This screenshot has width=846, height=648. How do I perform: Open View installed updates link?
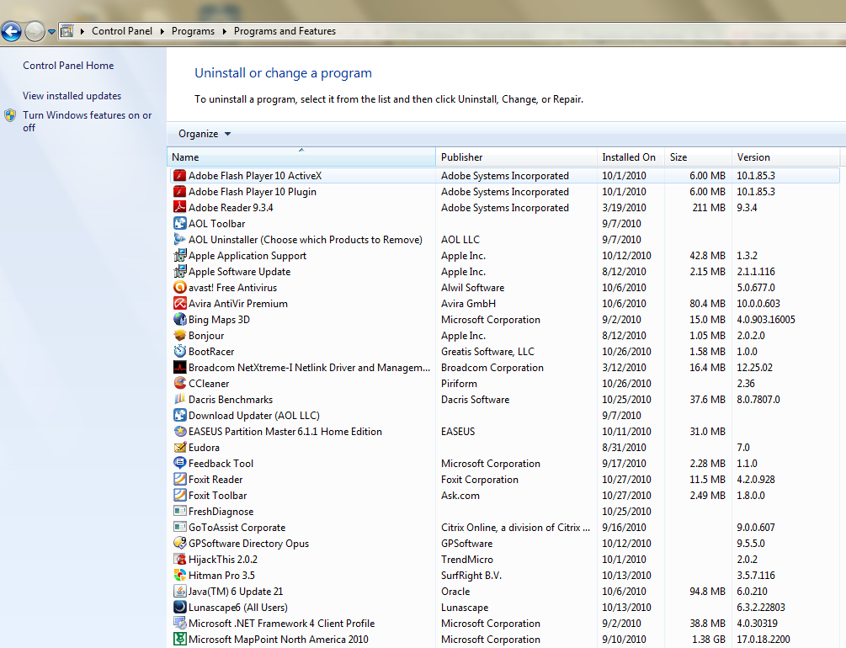72,95
